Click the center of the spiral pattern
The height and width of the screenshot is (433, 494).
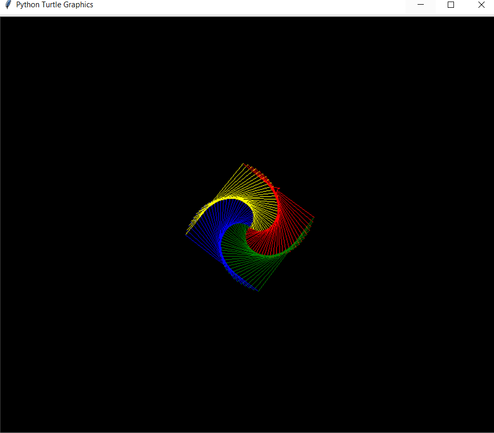click(250, 227)
